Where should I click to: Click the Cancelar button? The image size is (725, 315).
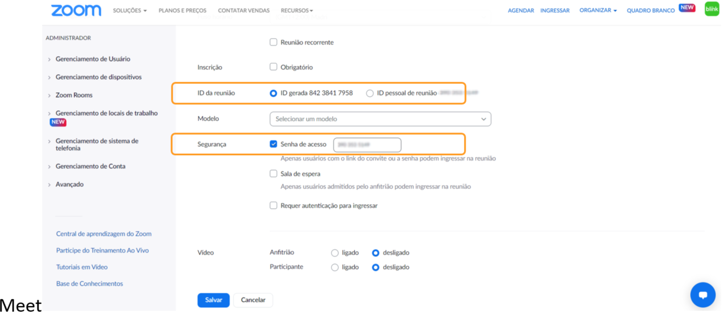(x=253, y=300)
